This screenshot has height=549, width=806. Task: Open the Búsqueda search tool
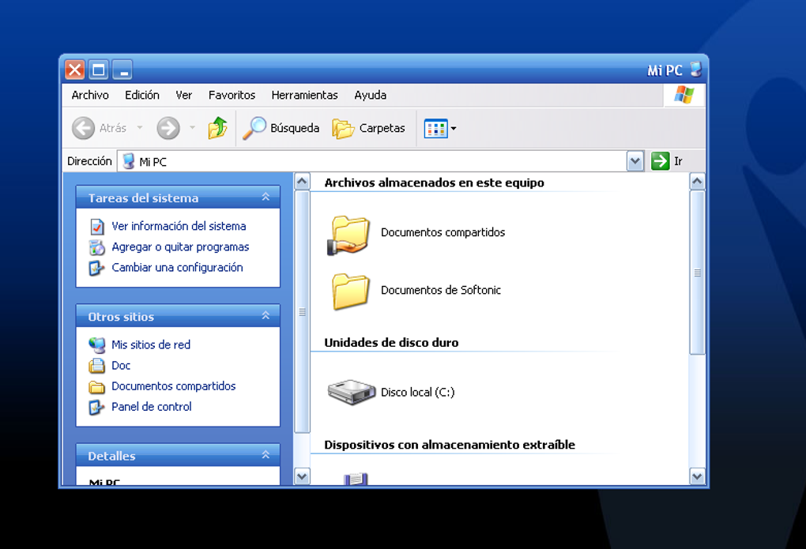coord(281,128)
